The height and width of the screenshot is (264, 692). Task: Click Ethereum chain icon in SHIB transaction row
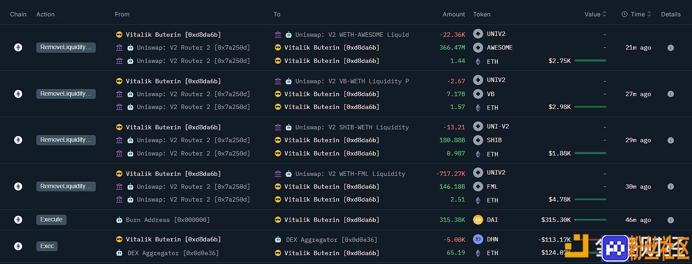(18, 140)
